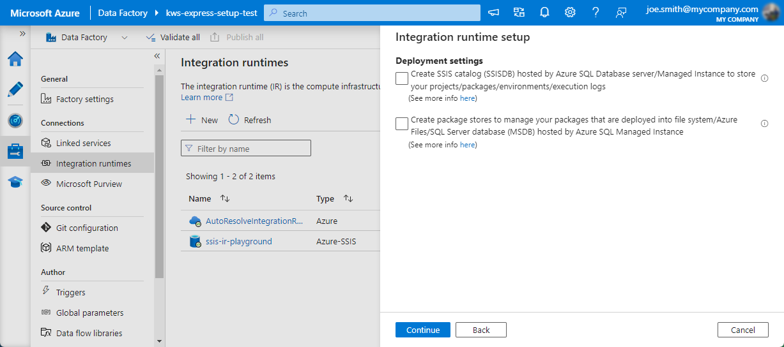
Task: Sort by Name column arrows
Action: [225, 199]
